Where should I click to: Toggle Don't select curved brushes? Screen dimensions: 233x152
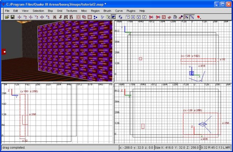(x=151, y=17)
